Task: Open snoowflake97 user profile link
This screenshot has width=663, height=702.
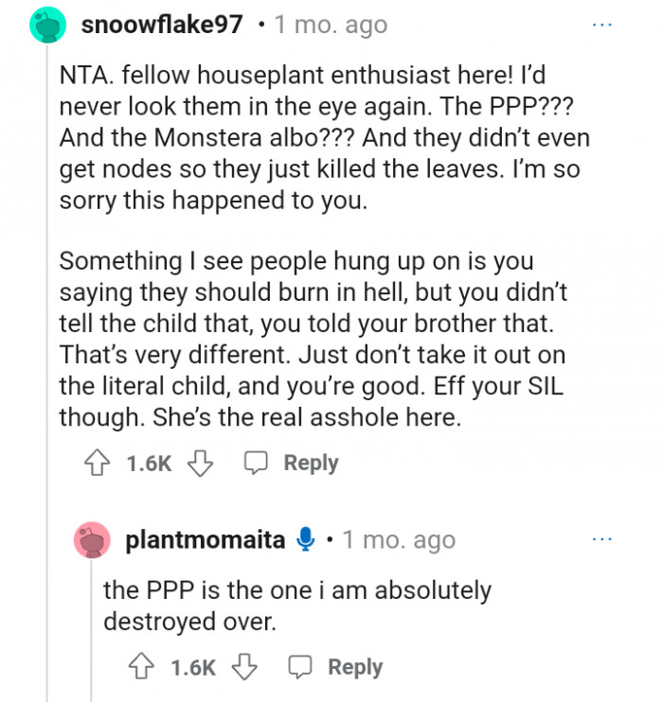Action: click(x=162, y=25)
